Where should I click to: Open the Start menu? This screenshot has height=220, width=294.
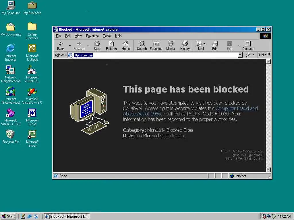[x=8, y=216]
